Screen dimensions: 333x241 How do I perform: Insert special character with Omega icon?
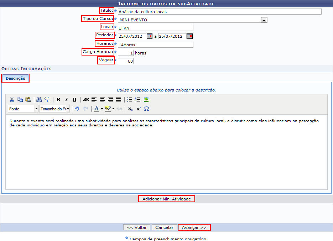click(x=146, y=109)
